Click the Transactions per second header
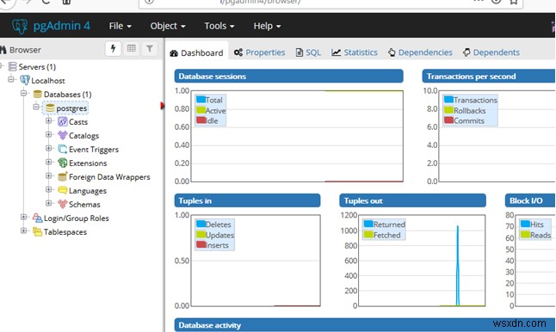The height and width of the screenshot is (332, 556). (x=489, y=77)
